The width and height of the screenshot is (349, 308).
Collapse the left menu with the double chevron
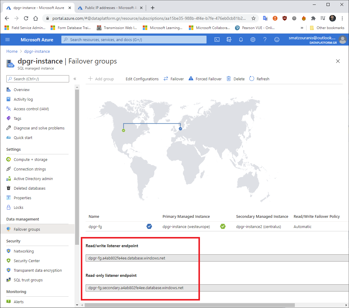(x=75, y=79)
